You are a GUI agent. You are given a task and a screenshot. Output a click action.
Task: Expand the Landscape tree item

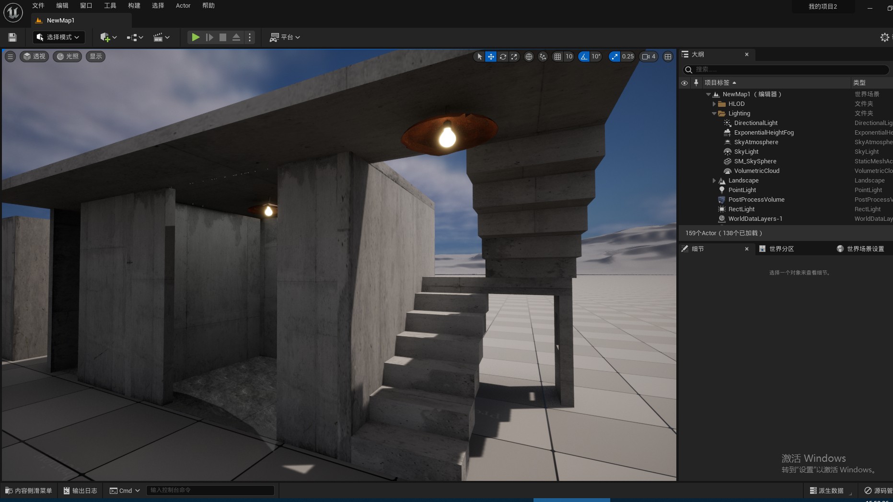click(x=714, y=181)
